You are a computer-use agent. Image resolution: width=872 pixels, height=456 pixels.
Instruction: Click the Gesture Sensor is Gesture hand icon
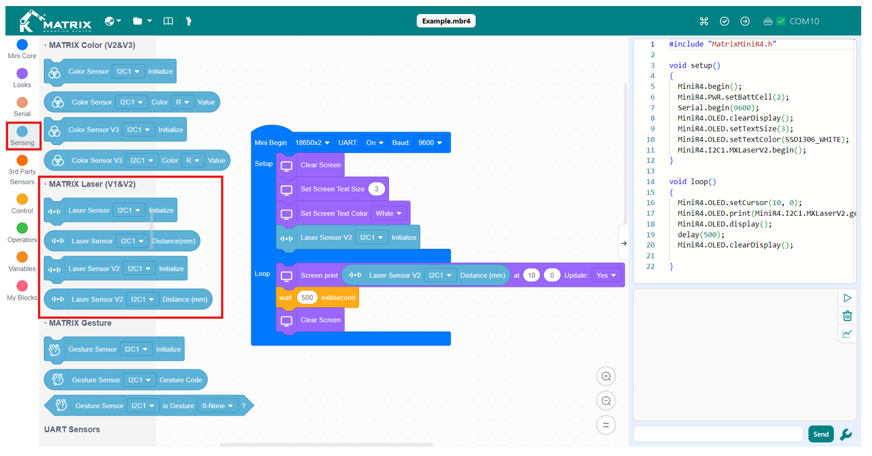(61, 405)
